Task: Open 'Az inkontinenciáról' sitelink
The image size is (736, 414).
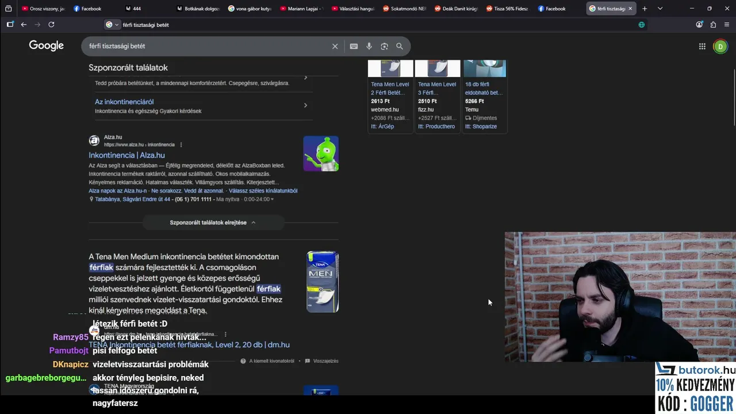Action: (x=124, y=102)
